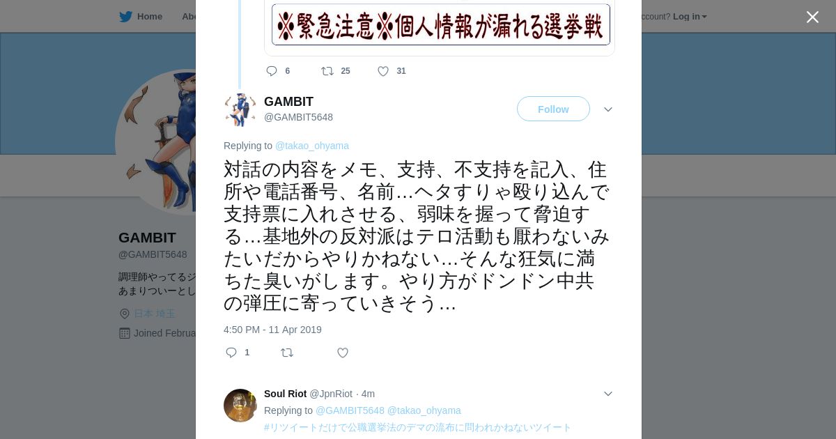The height and width of the screenshot is (439, 836).
Task: Follow GAMBIT5648
Action: tap(553, 109)
